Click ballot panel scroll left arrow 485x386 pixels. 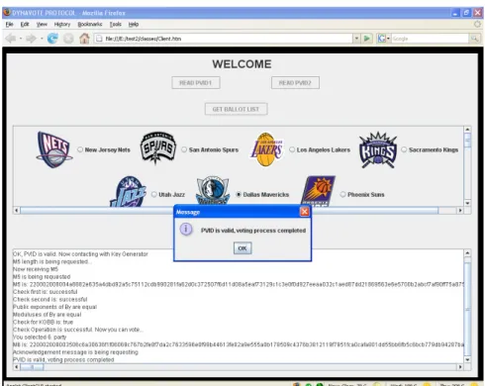[17, 210]
